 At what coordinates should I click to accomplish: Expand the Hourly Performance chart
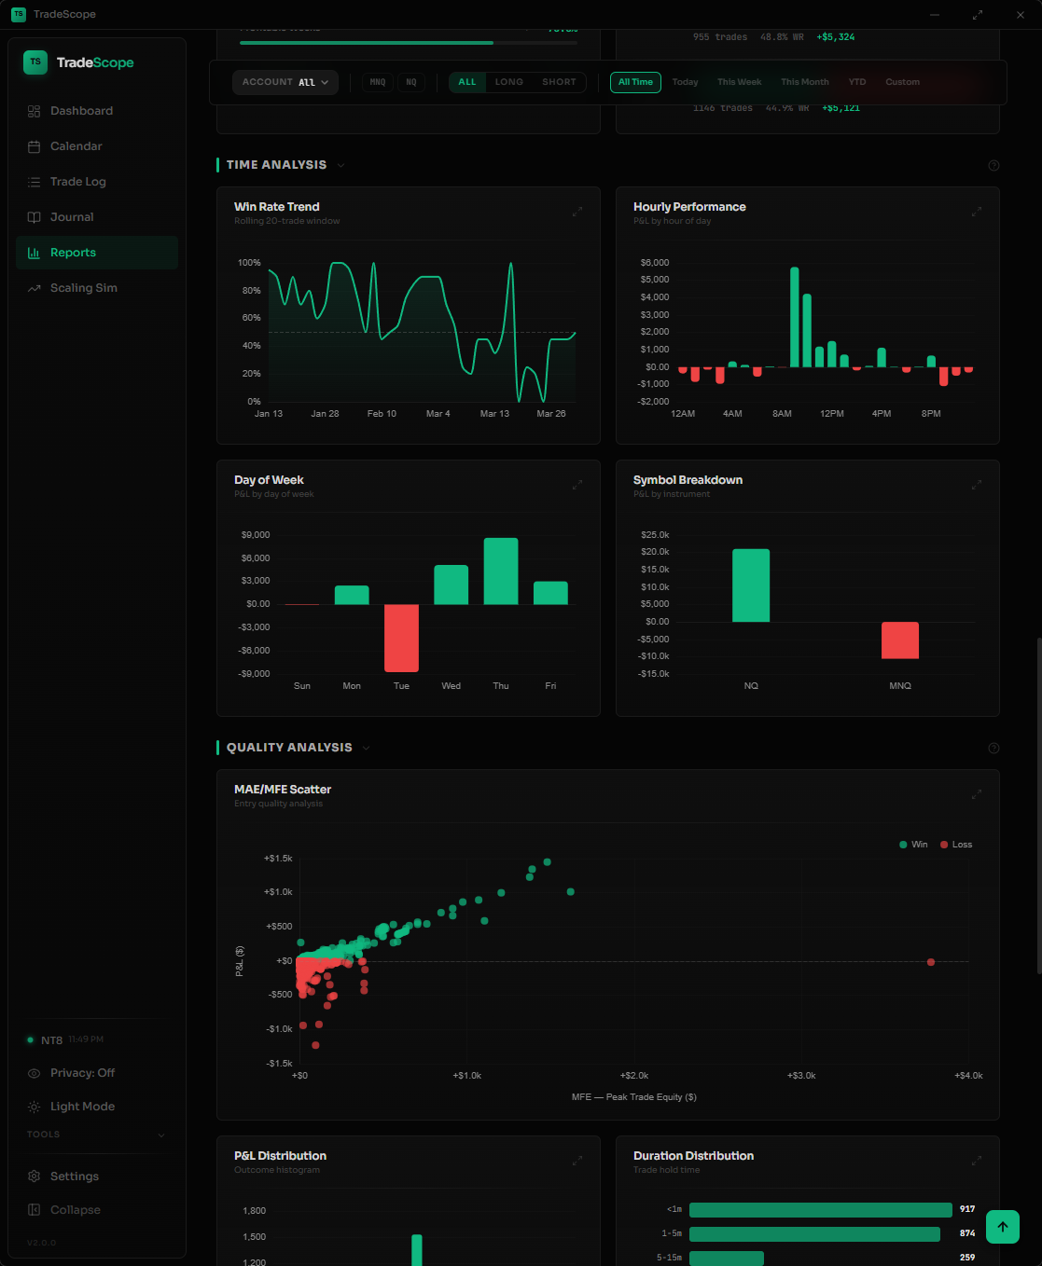(977, 212)
